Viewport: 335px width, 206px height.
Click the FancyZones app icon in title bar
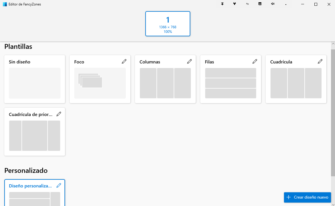click(x=5, y=4)
